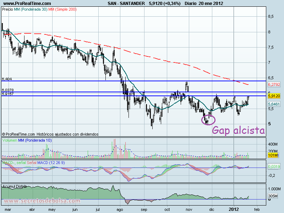This screenshot has height=213, width=284.
Task: Click the Volumen label in volume panel
Action: (x=10, y=140)
